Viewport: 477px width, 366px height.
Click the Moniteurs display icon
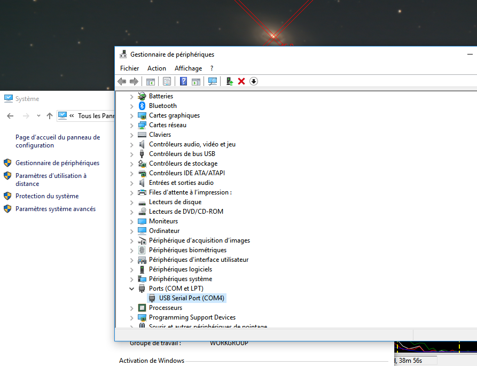(142, 221)
